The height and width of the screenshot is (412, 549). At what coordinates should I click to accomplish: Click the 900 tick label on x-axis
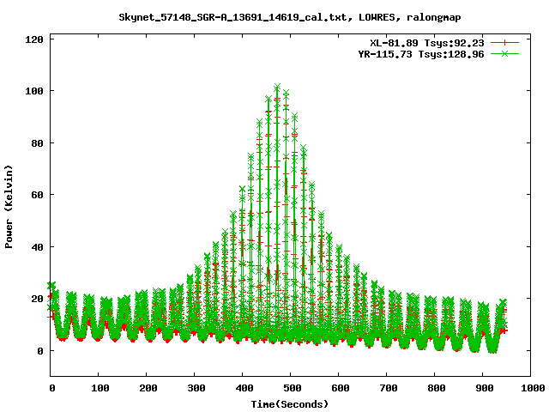click(482, 388)
